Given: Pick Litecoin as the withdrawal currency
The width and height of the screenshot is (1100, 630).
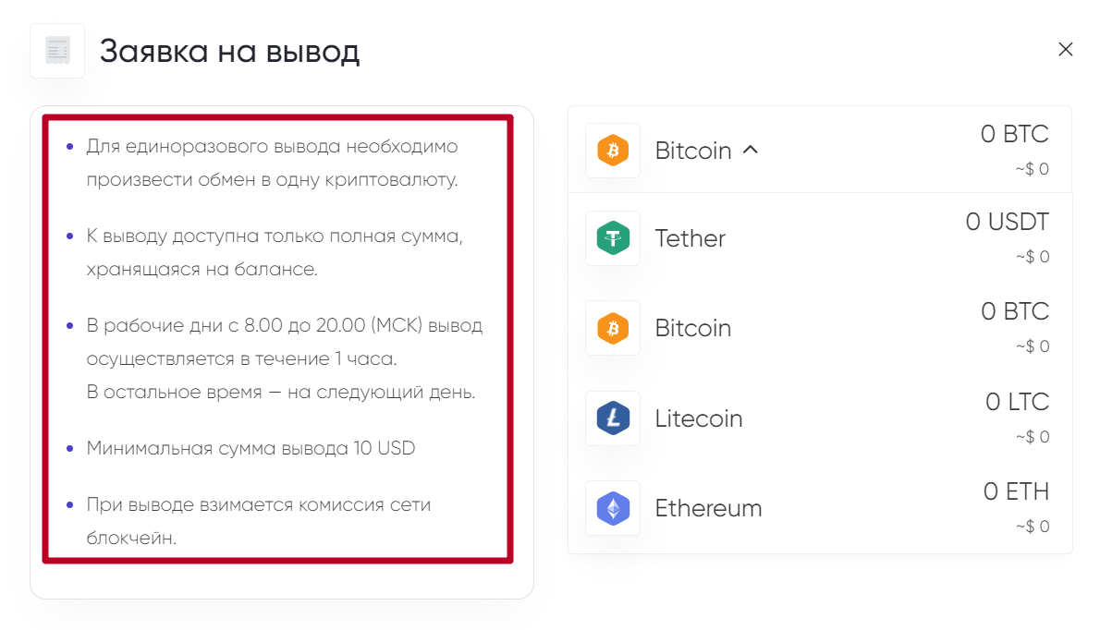Looking at the screenshot, I should pyautogui.click(x=698, y=418).
